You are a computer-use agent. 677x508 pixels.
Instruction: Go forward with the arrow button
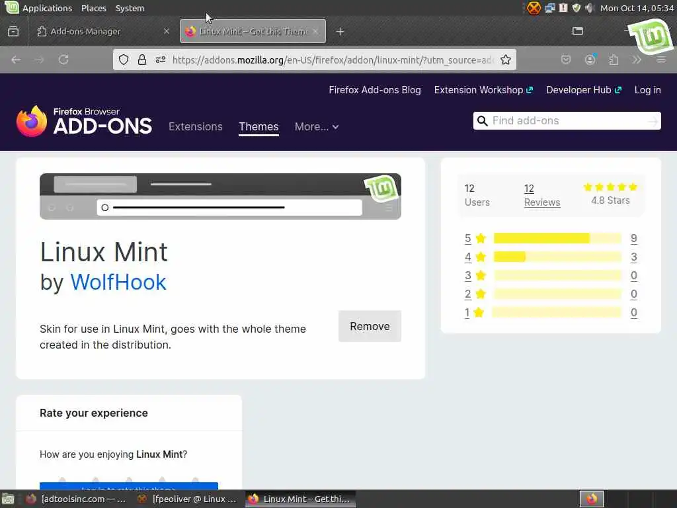click(39, 60)
